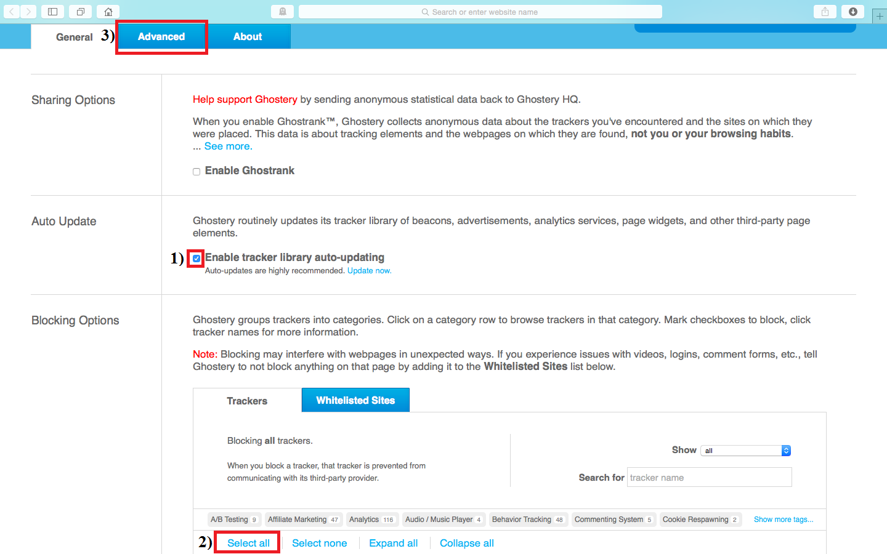Enable the Ghostrank checkbox

pyautogui.click(x=196, y=172)
